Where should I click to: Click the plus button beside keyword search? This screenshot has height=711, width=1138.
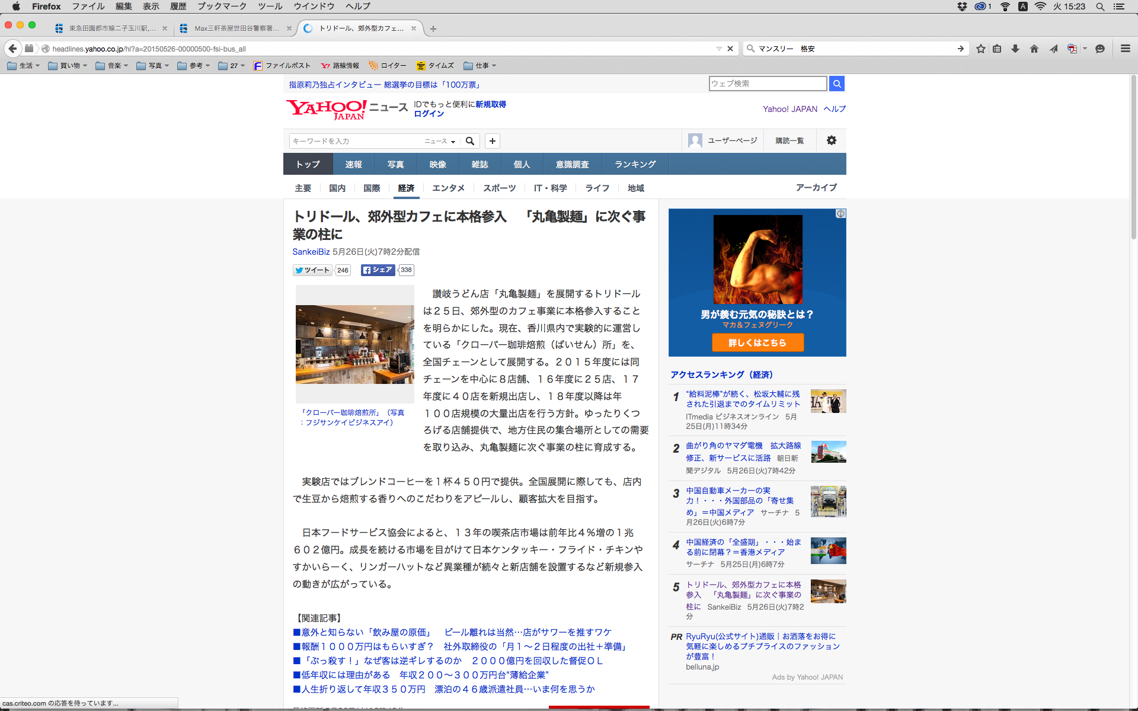coord(493,141)
